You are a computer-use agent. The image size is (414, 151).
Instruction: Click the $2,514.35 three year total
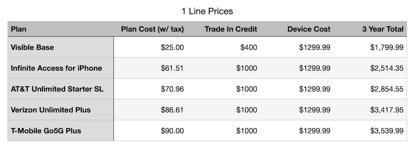click(387, 68)
